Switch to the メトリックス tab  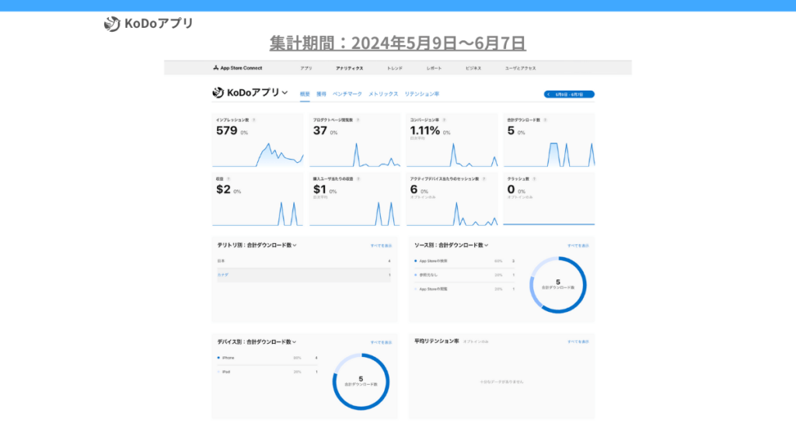tap(383, 94)
